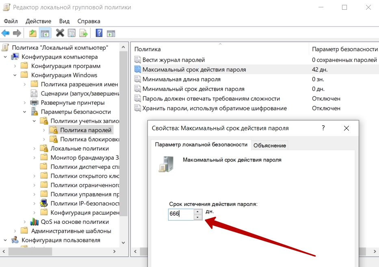
Task: Click the 0 сохраненных паролей value
Action: click(344, 59)
